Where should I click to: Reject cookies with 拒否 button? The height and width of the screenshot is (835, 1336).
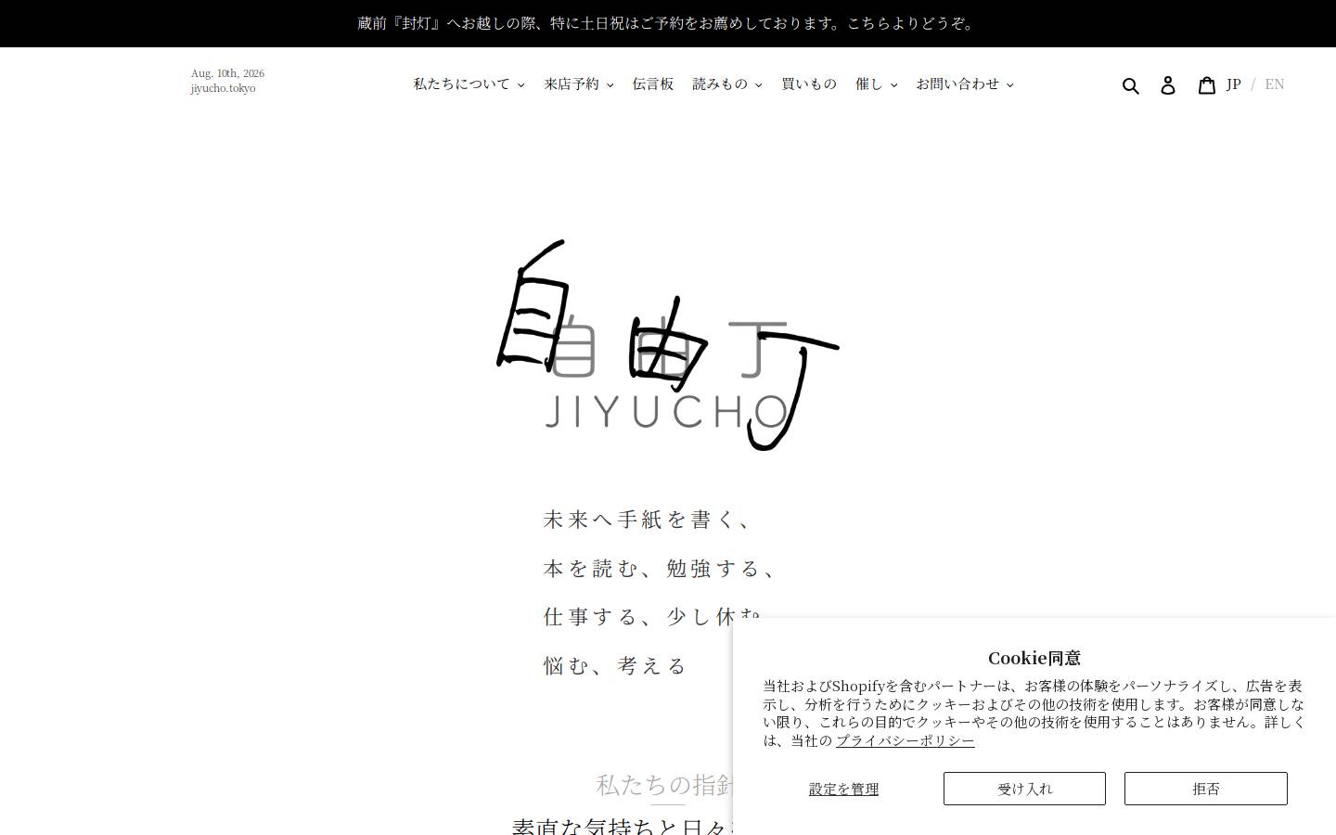(x=1206, y=789)
